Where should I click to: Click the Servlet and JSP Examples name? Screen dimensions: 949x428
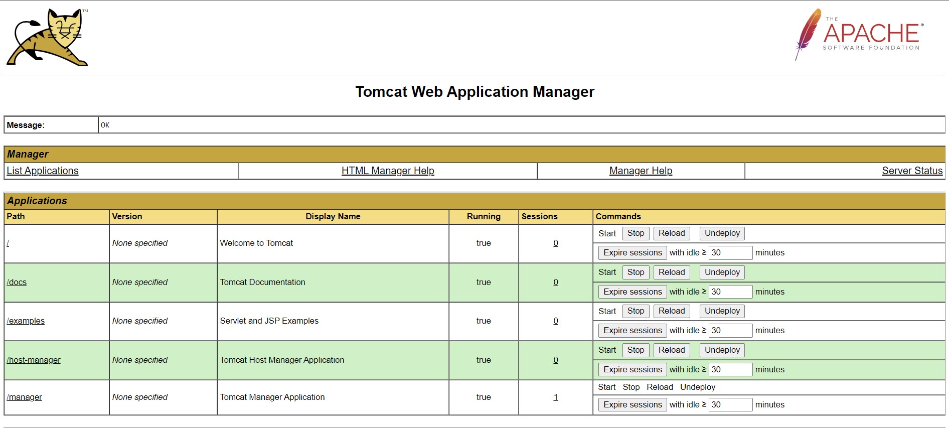269,321
